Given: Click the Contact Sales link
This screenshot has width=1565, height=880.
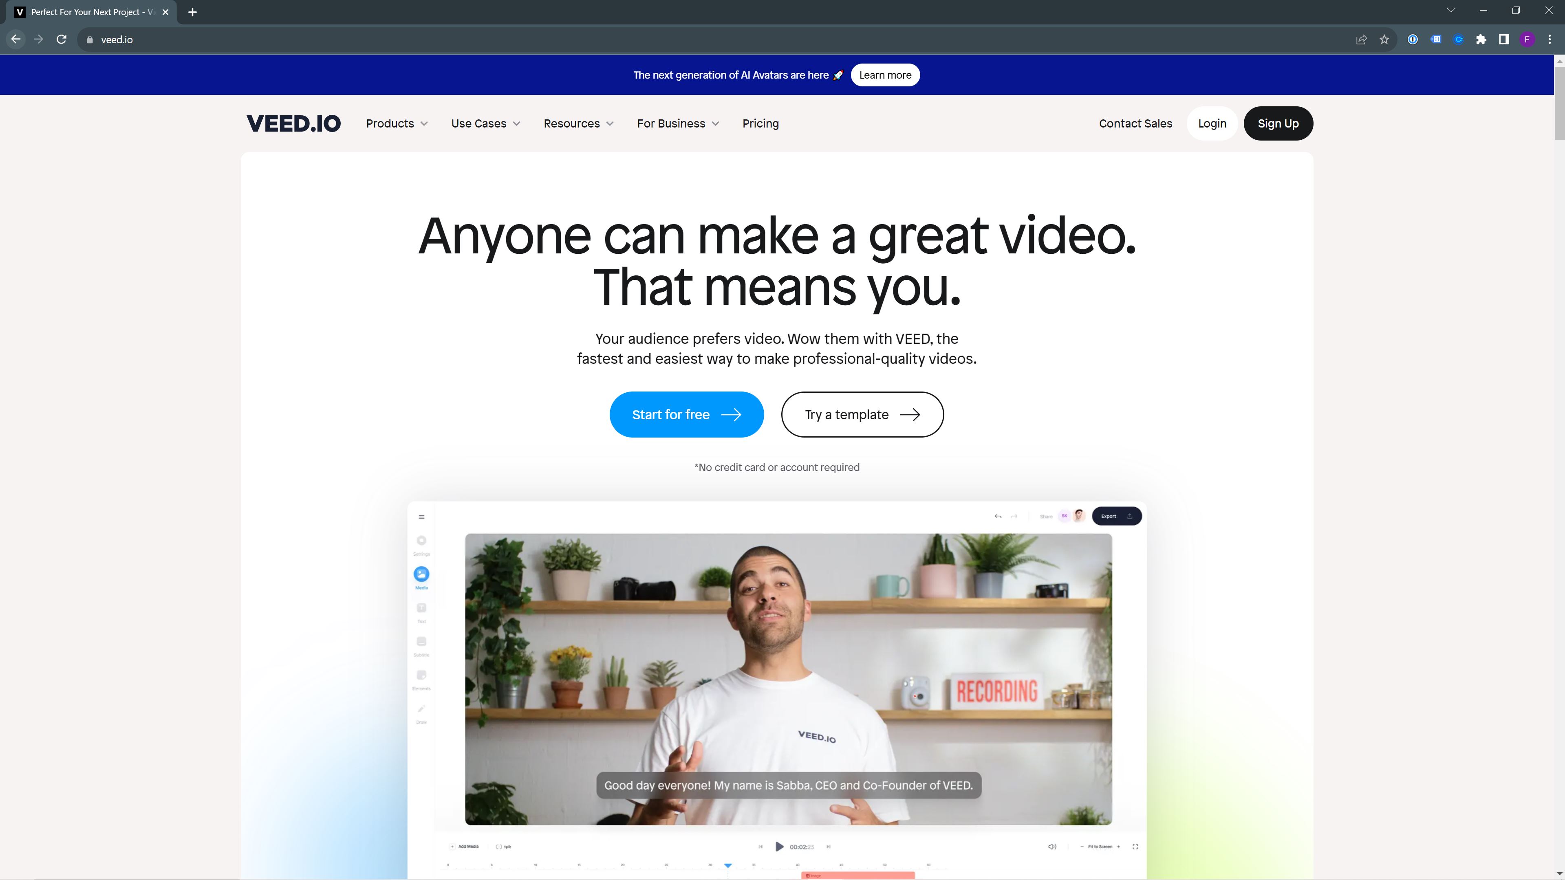Looking at the screenshot, I should point(1135,123).
